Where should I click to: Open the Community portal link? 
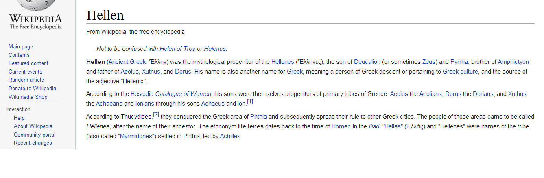click(35, 135)
